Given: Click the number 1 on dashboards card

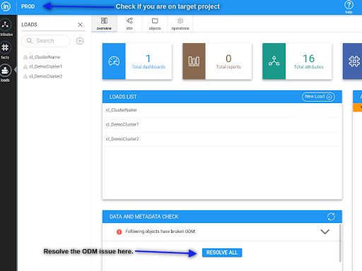Looking at the screenshot, I should (148, 59).
